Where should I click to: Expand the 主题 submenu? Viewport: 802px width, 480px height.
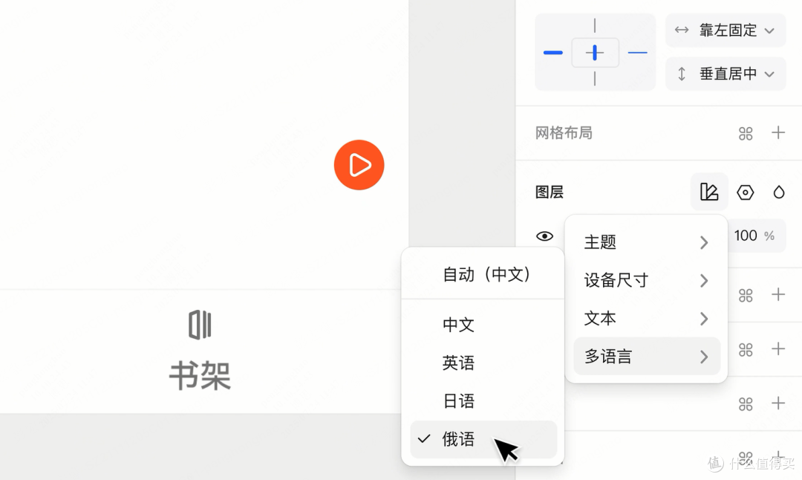pos(647,242)
